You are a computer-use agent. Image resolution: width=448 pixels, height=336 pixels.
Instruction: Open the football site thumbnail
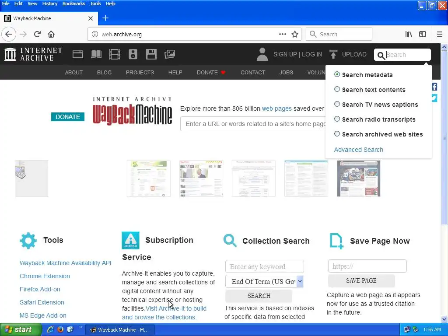click(x=359, y=178)
